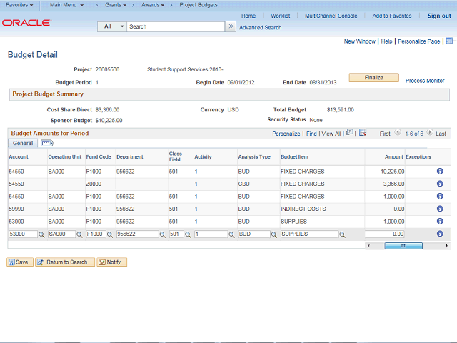Expand the Favorites dropdown menu
This screenshot has width=457, height=343.
coord(19,5)
